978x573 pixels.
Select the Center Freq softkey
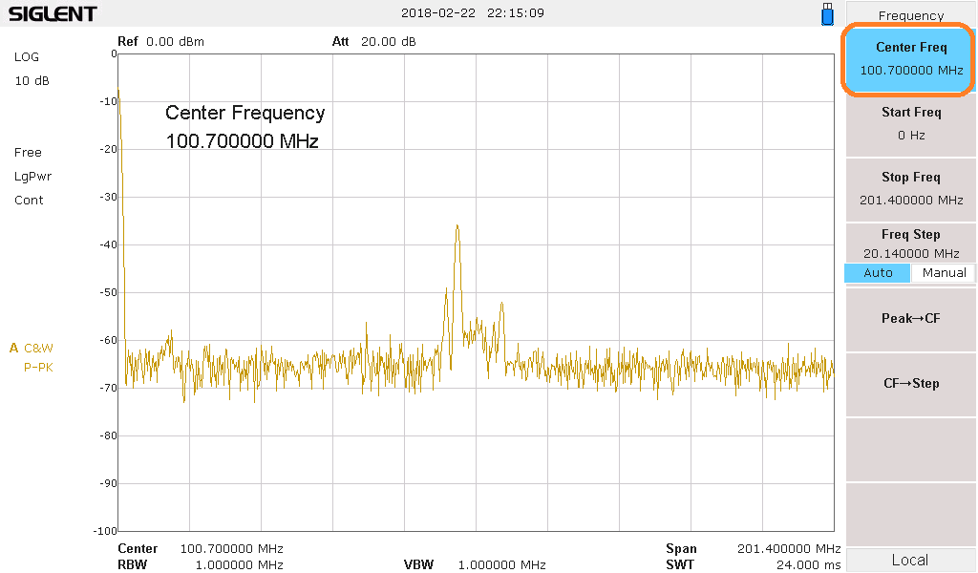pos(910,58)
